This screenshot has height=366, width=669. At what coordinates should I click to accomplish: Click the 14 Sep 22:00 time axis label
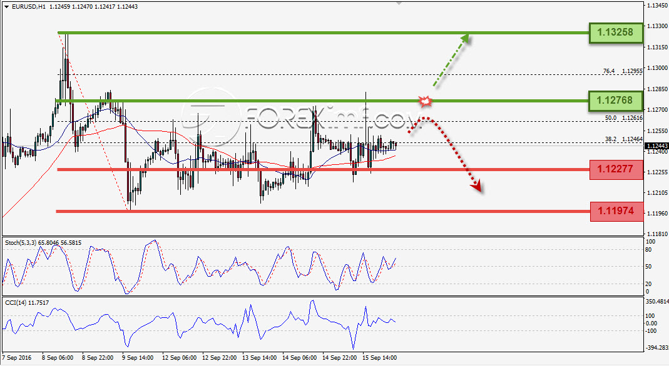[x=340, y=357]
